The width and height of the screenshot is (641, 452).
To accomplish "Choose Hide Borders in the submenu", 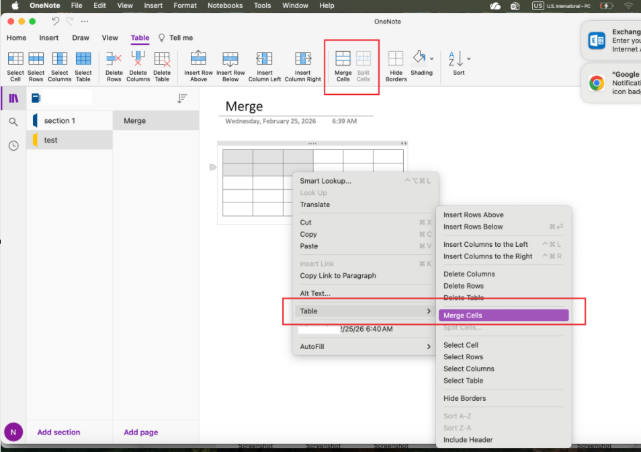I will pos(503,398).
